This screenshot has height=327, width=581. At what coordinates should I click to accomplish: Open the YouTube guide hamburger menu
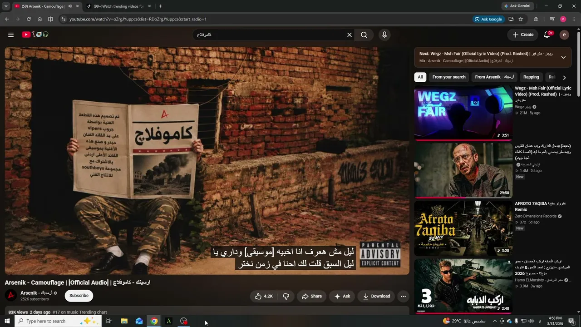click(11, 35)
